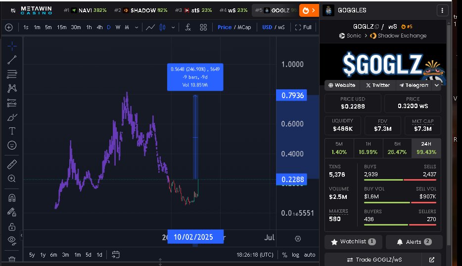Select the brush drawing tool
This screenshot has height=266, width=462.
tap(12, 117)
